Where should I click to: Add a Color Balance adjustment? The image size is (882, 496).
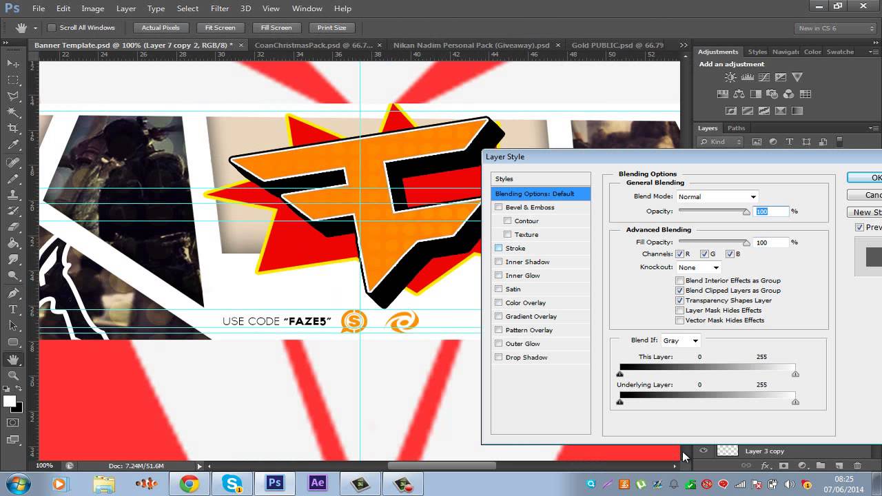click(x=739, y=94)
